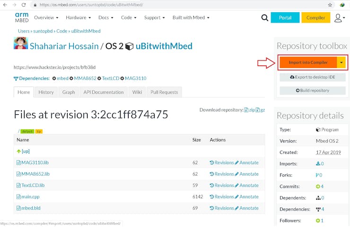Click the 17 Apr 2019 created date
The height and width of the screenshot is (229, 350).
coord(328,153)
